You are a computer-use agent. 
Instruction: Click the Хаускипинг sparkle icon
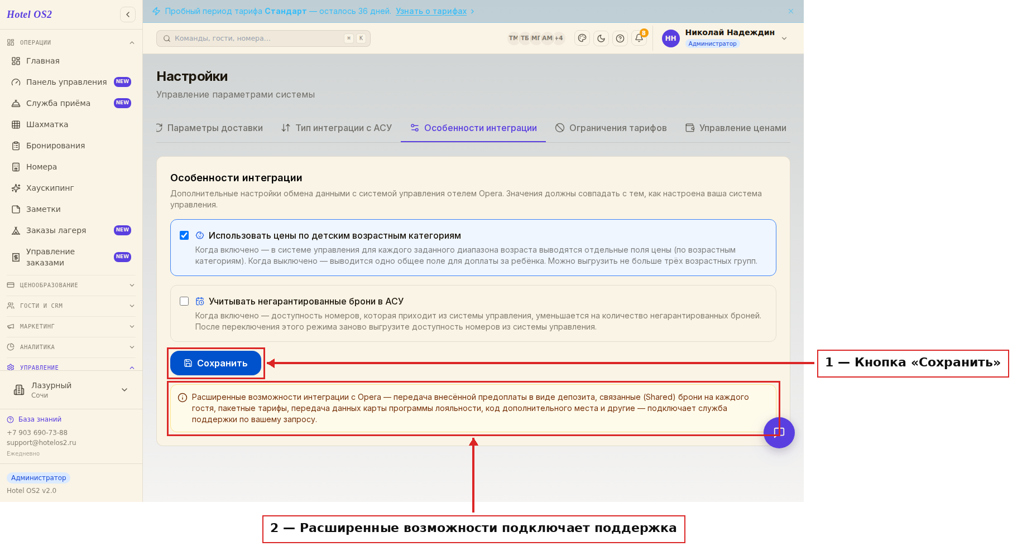tap(16, 188)
